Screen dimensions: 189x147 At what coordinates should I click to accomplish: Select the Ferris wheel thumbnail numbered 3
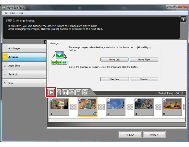point(115,107)
